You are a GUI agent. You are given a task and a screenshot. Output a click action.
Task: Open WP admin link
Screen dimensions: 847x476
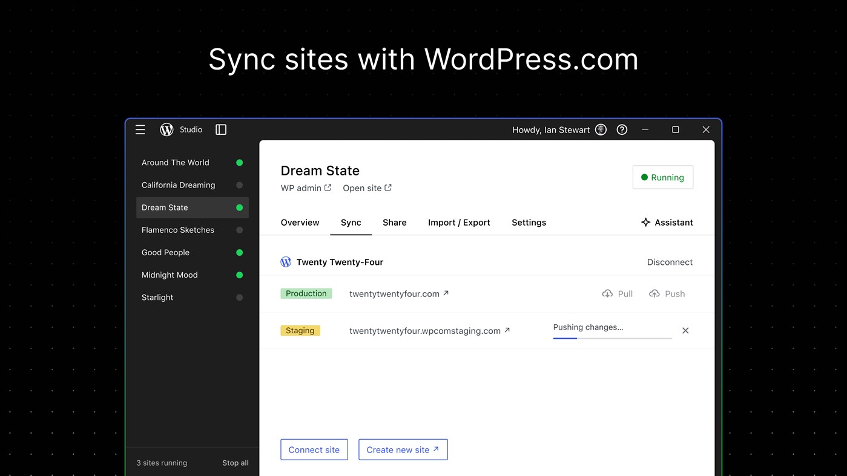(x=306, y=188)
